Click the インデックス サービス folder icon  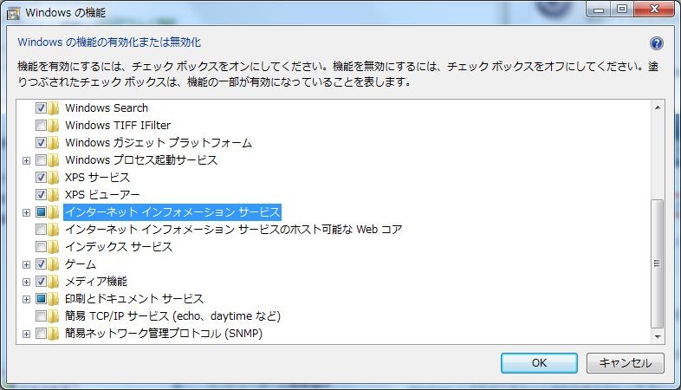[54, 247]
